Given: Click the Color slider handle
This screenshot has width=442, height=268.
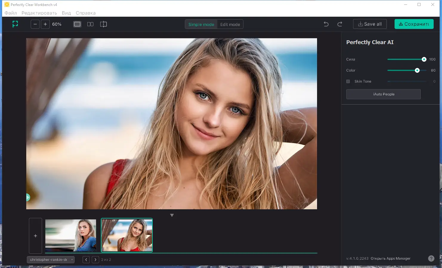Looking at the screenshot, I should coord(417,70).
